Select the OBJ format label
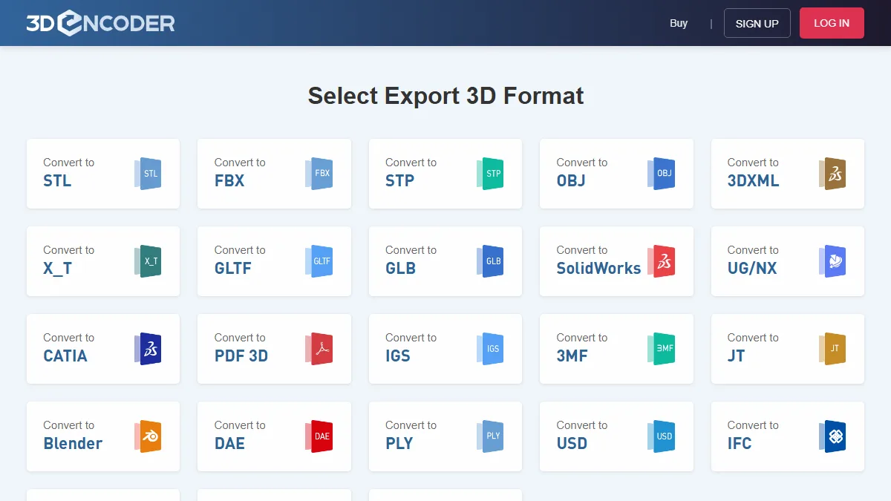This screenshot has height=501, width=891. coord(571,180)
